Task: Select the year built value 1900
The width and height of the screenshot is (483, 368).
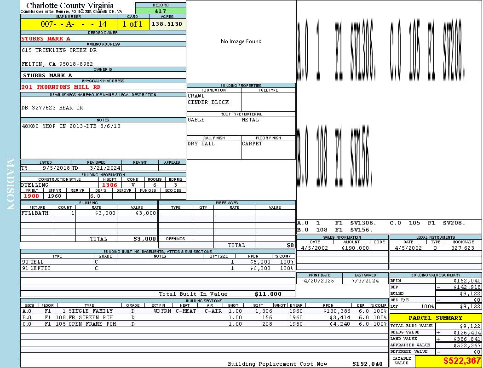Action: pyautogui.click(x=31, y=196)
